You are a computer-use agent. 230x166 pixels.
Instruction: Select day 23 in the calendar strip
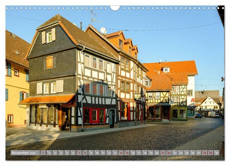coord(175,153)
